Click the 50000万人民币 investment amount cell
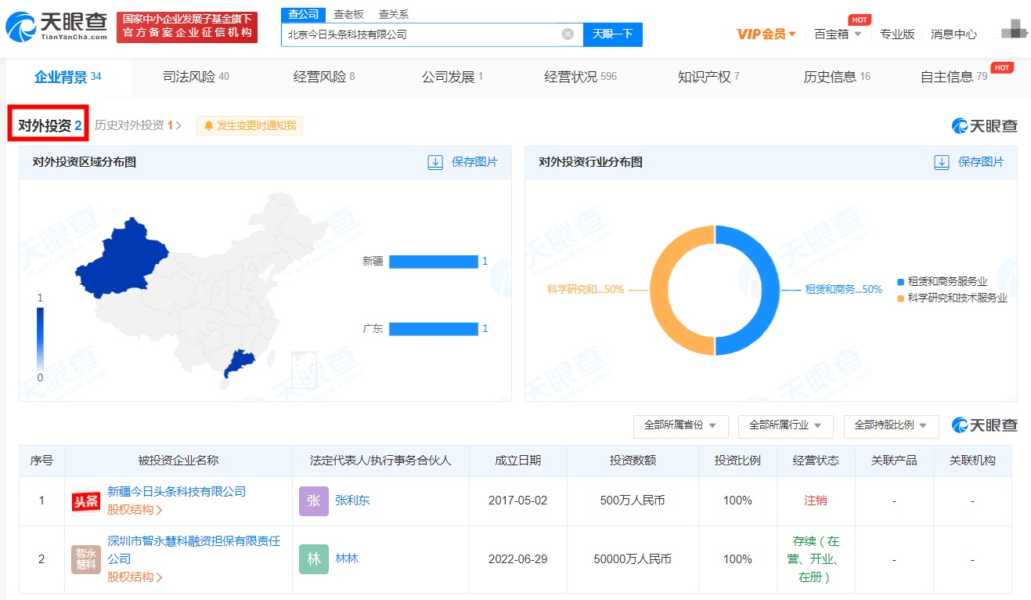This screenshot has height=600, width=1031. click(x=633, y=559)
